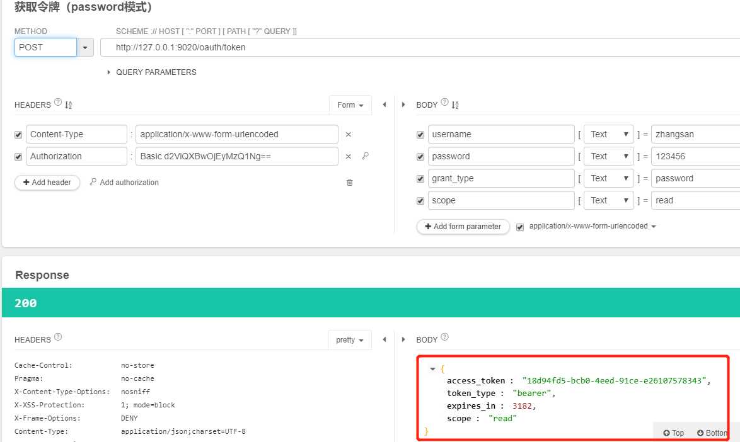Screen dimensions: 740x442
Task: Collapse request headers panel left arrow
Action: coord(384,105)
